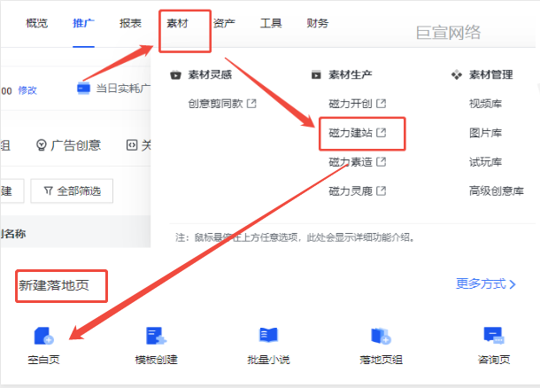Viewport: 540px width, 388px height.
Task: Click external-link icon next to 磁力建站
Action: (x=382, y=133)
